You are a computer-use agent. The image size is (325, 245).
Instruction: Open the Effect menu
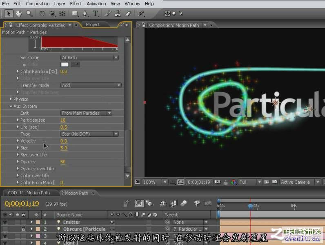tap(76, 4)
